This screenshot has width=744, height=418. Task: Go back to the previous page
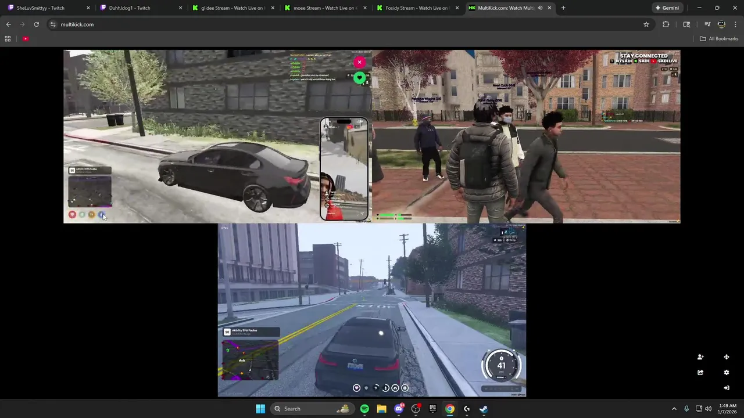(x=8, y=24)
